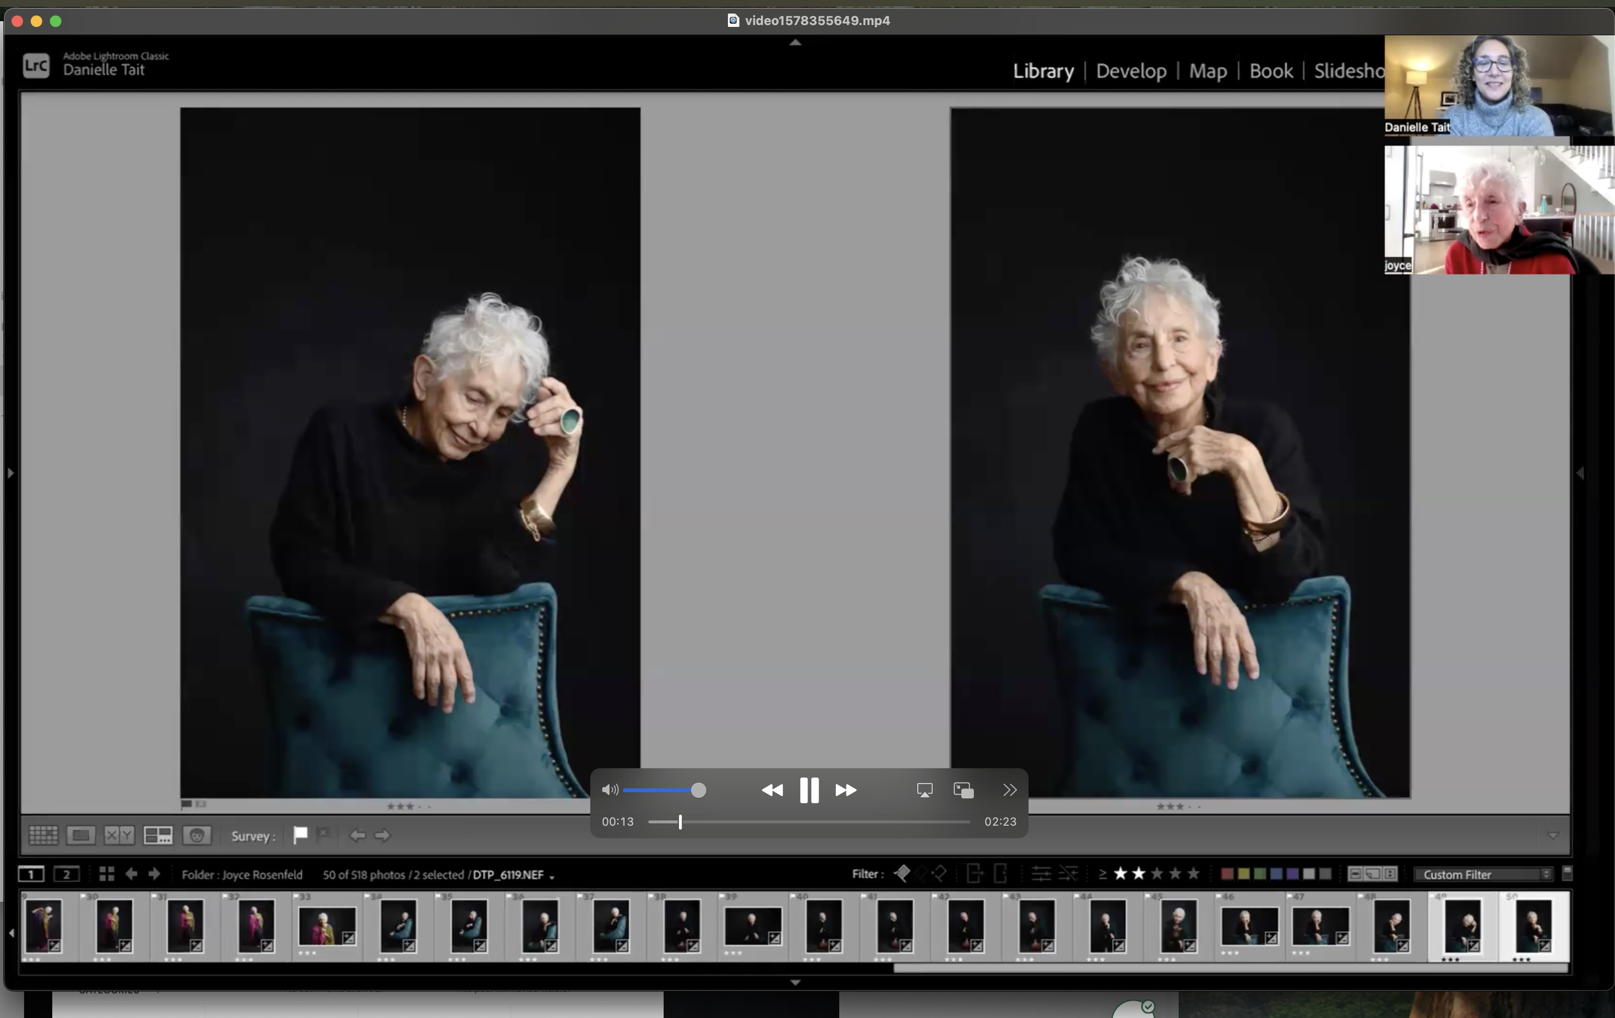Open the DTP_6119.NEF source path dropdown
Screen dimensions: 1615x1018
[x=552, y=877]
